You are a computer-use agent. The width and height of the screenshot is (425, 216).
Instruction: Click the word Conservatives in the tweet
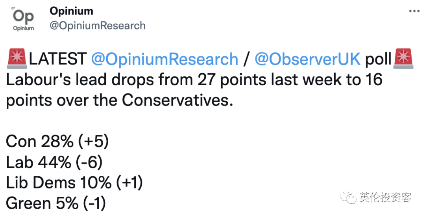[177, 101]
